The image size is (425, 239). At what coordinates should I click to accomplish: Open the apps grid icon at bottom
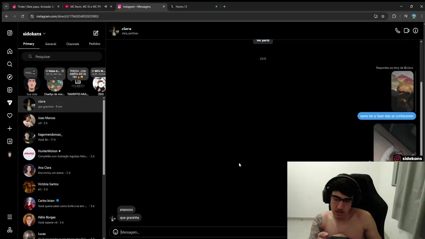pyautogui.click(x=10, y=230)
